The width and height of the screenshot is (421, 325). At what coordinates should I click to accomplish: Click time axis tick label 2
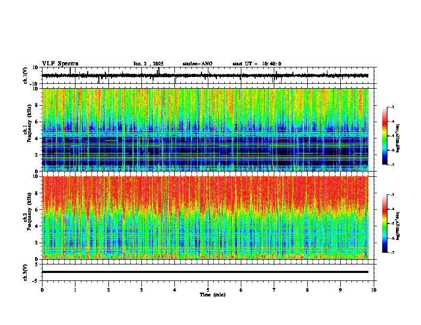click(x=108, y=290)
